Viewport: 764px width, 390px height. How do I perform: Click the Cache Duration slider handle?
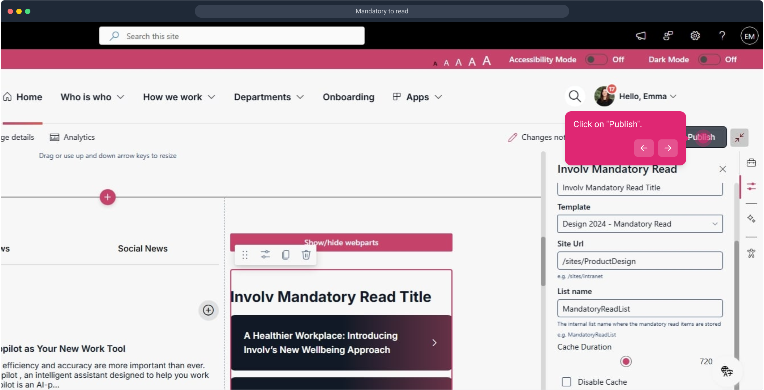pos(626,361)
